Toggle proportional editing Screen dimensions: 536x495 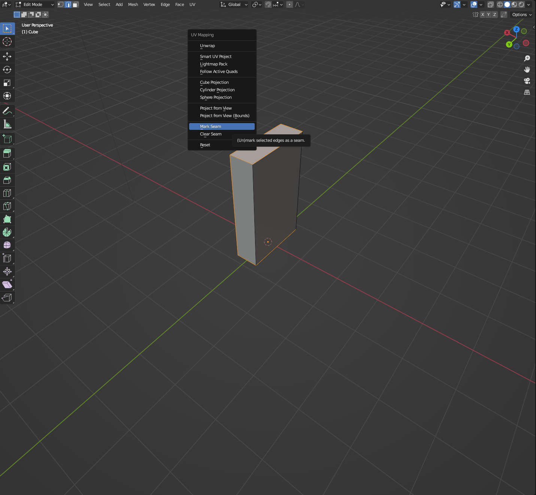tap(290, 4)
